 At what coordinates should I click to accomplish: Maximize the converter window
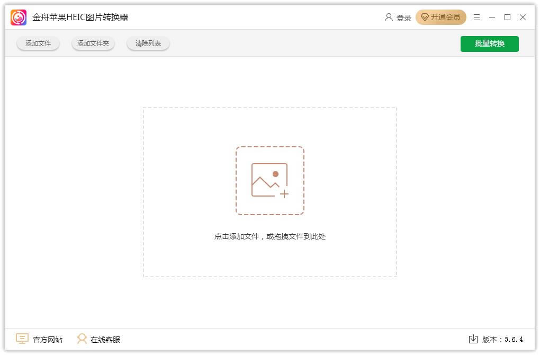pos(507,17)
